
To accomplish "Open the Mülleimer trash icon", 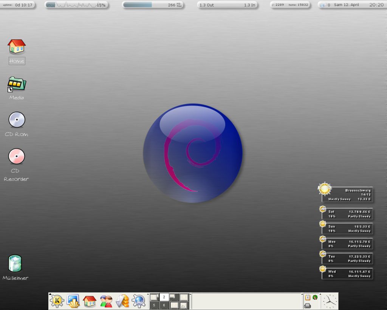I will point(15,263).
